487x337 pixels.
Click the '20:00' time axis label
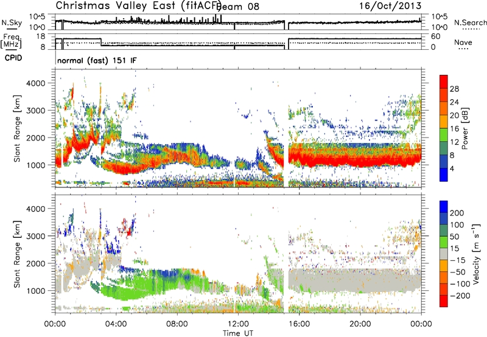pos(360,324)
